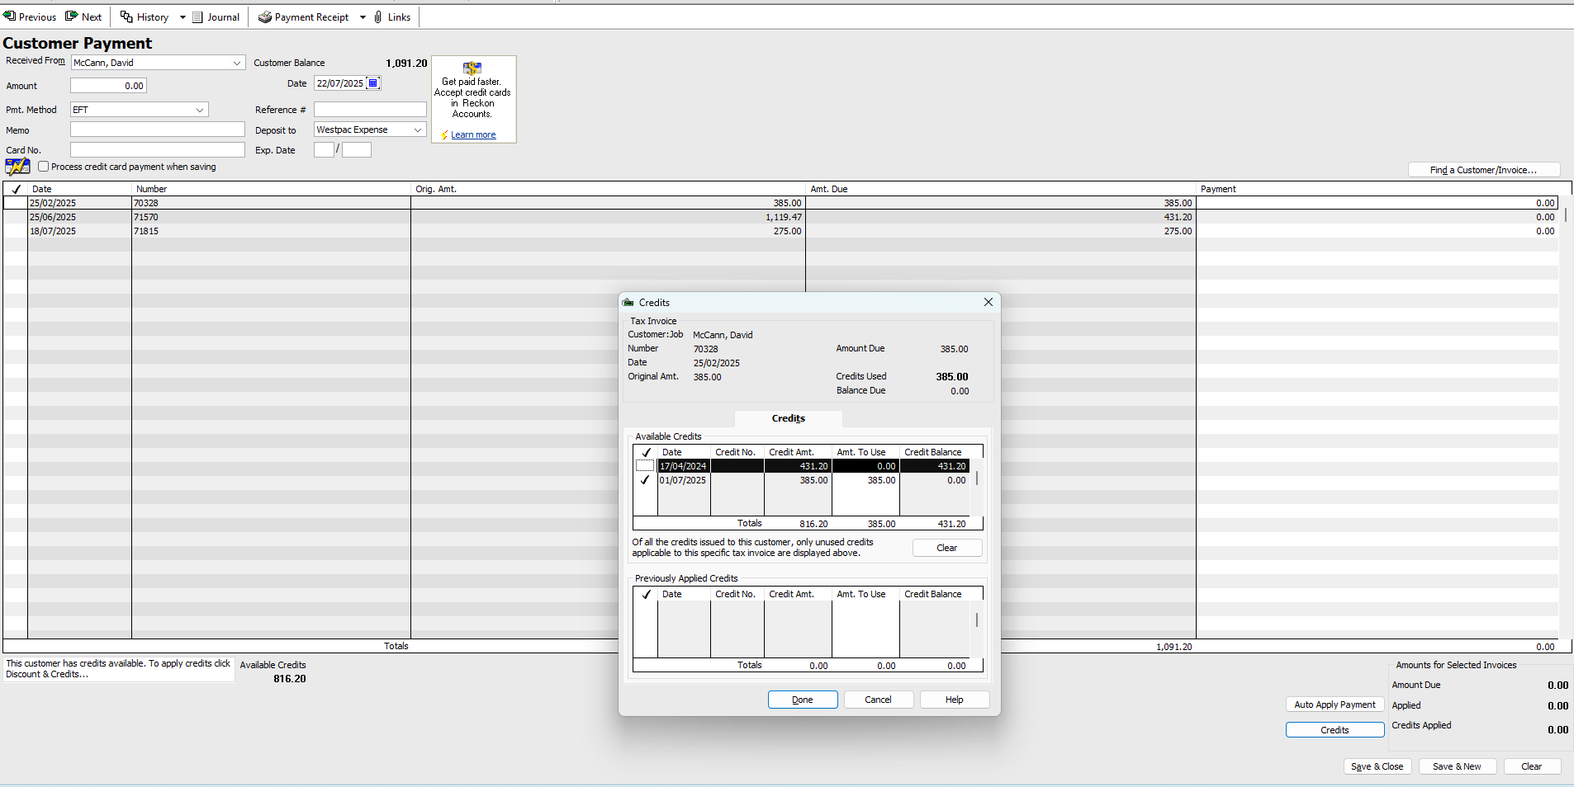
Task: Click the Exp. Date month field
Action: point(324,149)
